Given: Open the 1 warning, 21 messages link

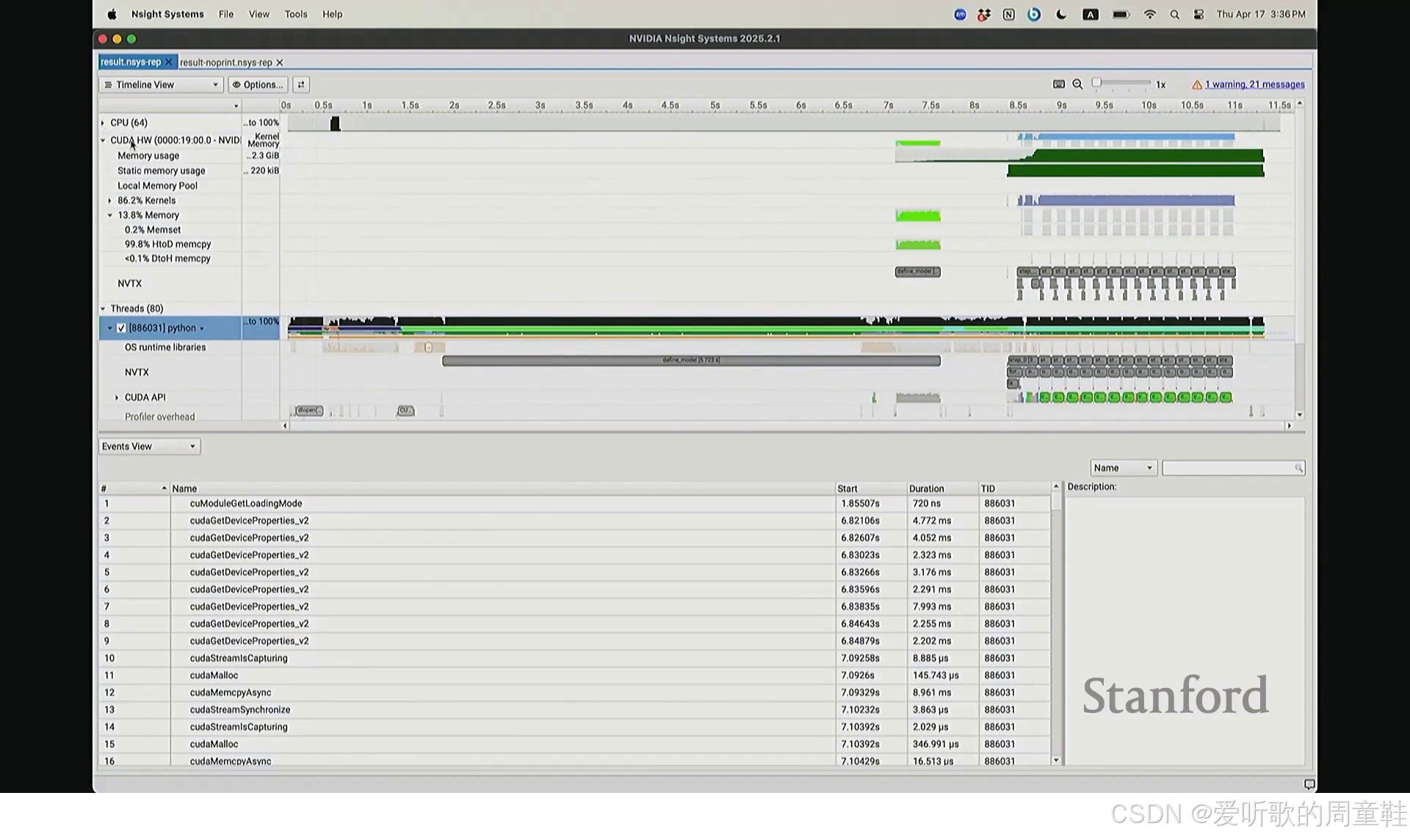Looking at the screenshot, I should (1254, 84).
